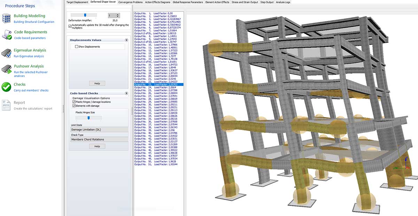Collapse the Code-based Checks section
The width and height of the screenshot is (418, 216).
tap(126, 93)
